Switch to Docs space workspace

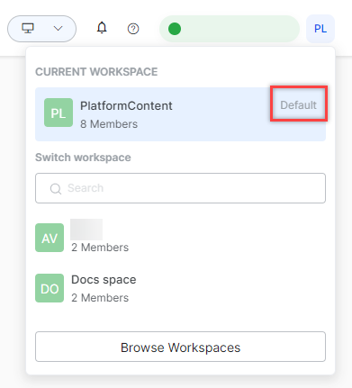click(180, 288)
